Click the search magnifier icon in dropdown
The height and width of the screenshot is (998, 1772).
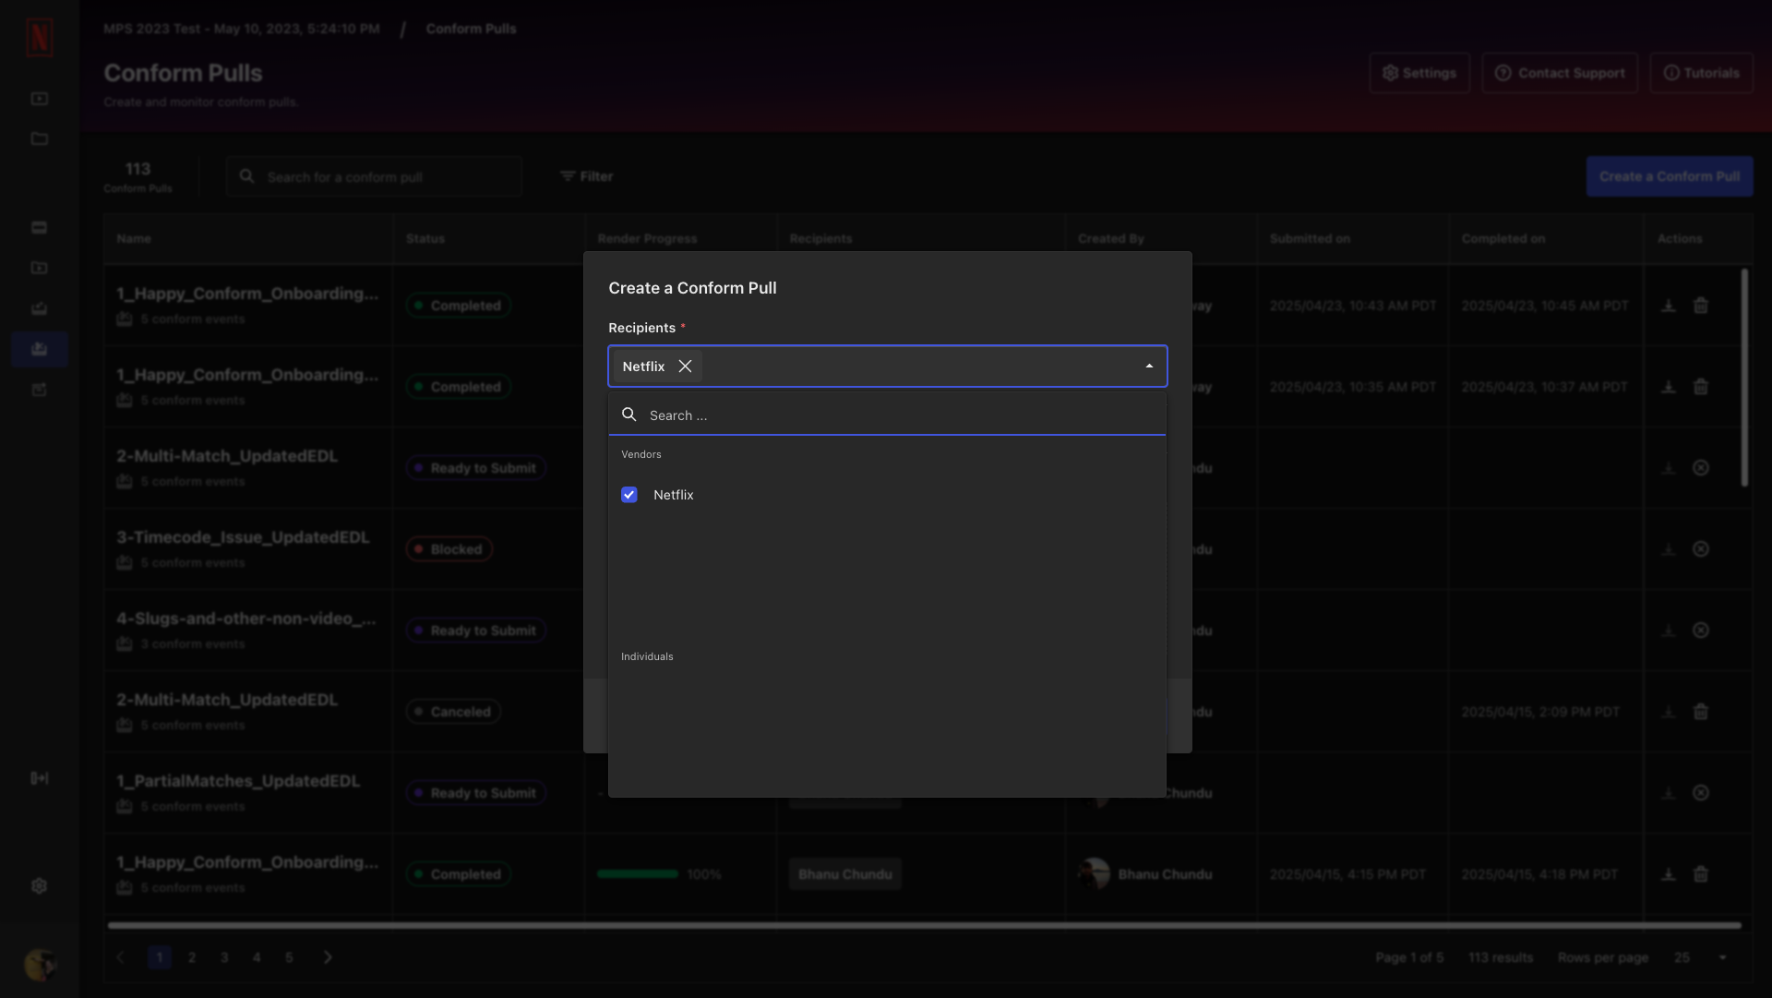pyautogui.click(x=629, y=415)
